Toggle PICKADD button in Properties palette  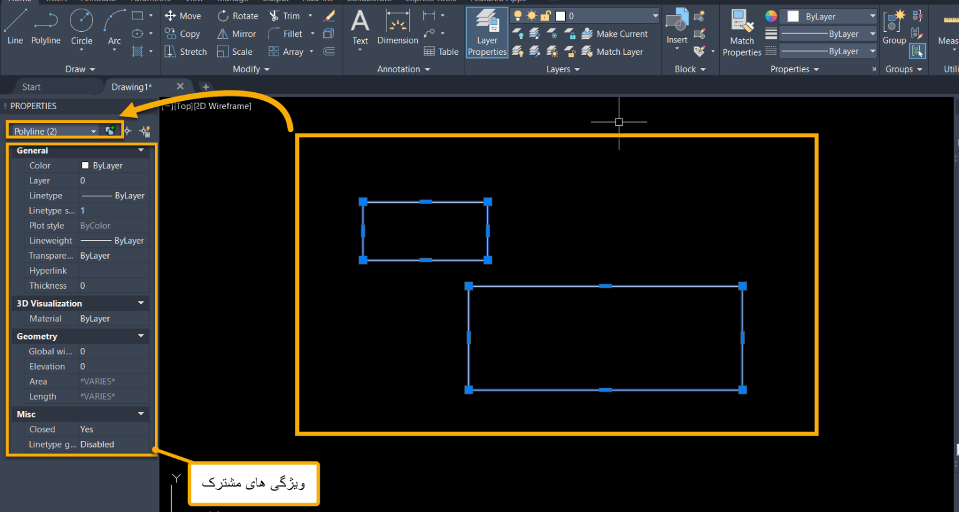pyautogui.click(x=111, y=130)
